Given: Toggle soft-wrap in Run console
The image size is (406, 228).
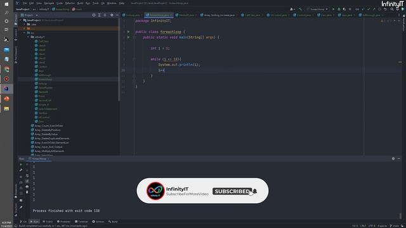Looking at the screenshot, I should click(x=27, y=176).
